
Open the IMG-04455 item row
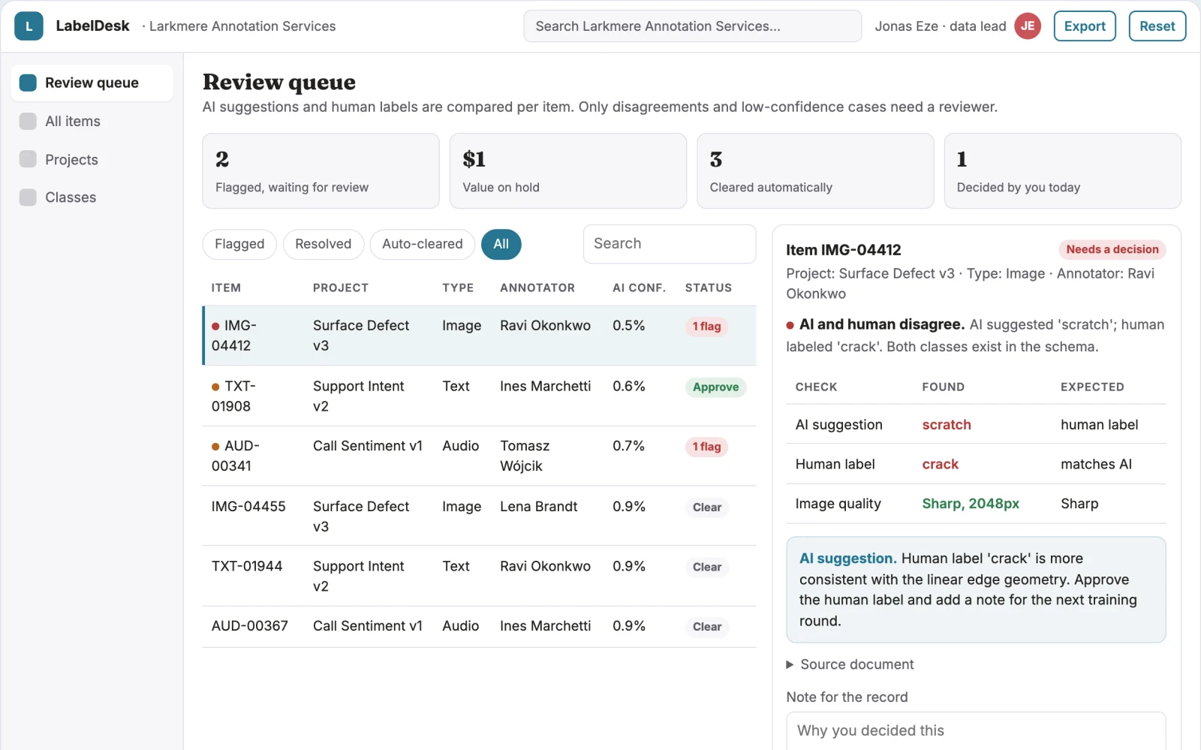tap(480, 516)
